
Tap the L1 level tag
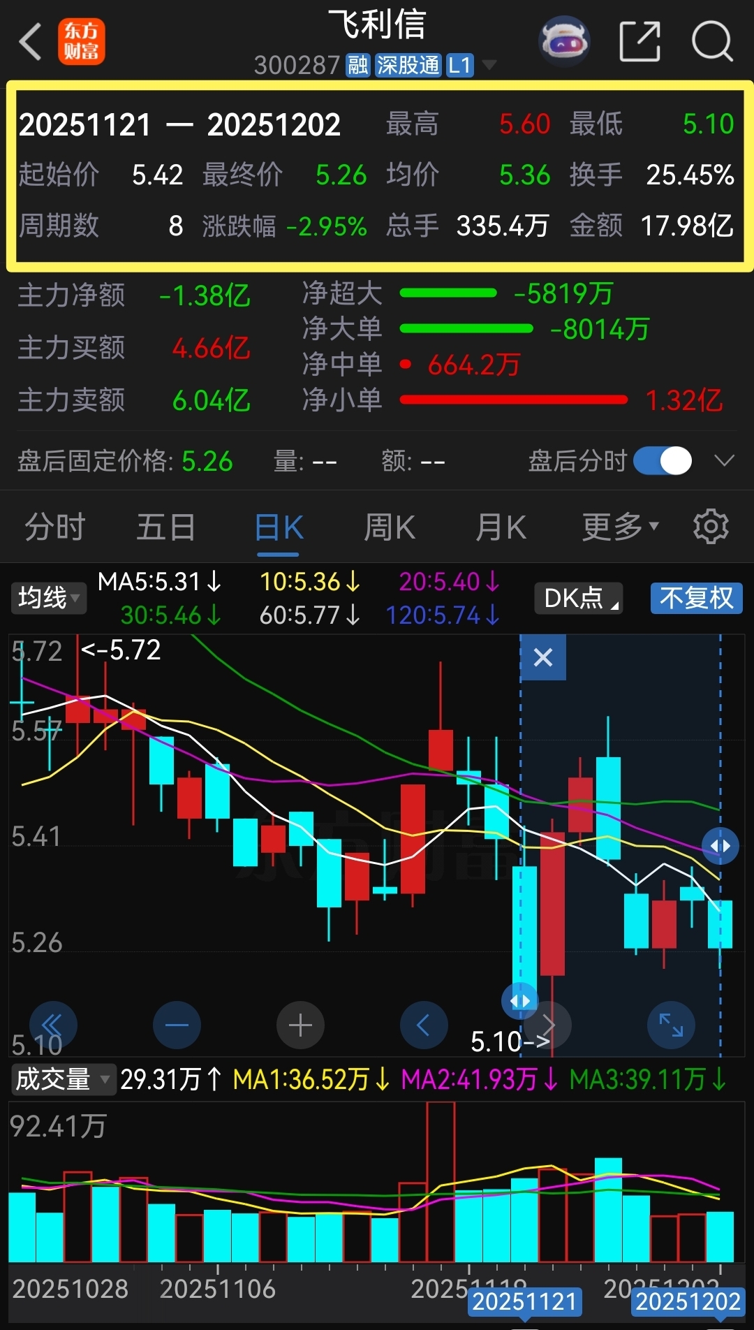459,65
